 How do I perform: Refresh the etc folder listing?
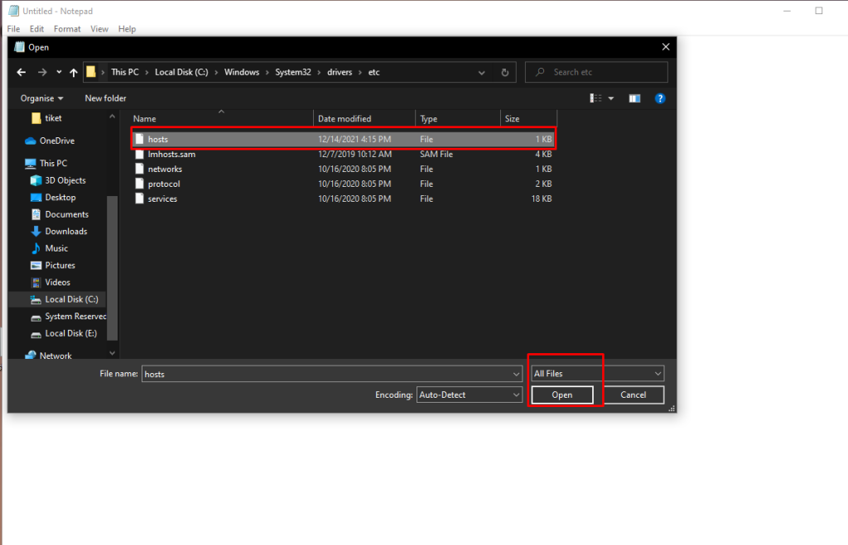pyautogui.click(x=504, y=73)
